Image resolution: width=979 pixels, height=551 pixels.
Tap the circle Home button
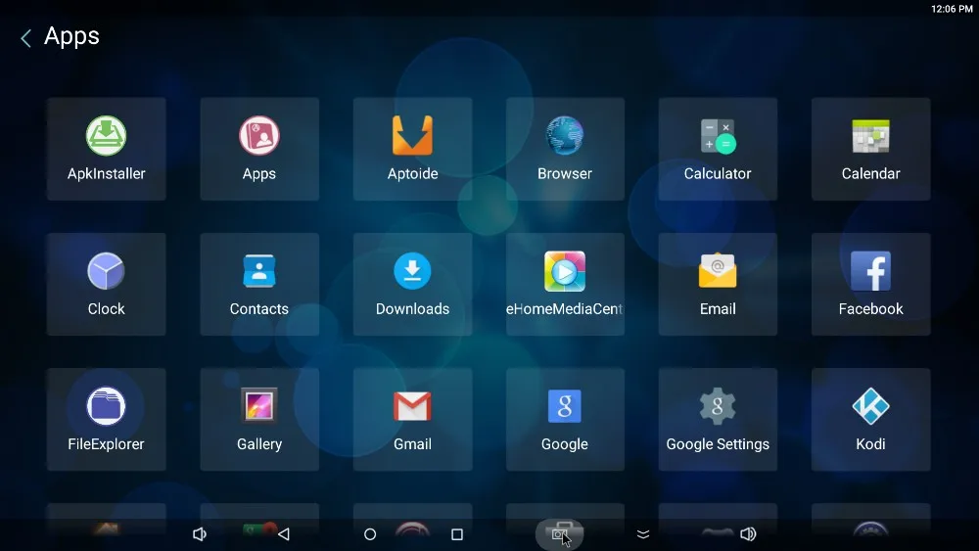pos(370,534)
